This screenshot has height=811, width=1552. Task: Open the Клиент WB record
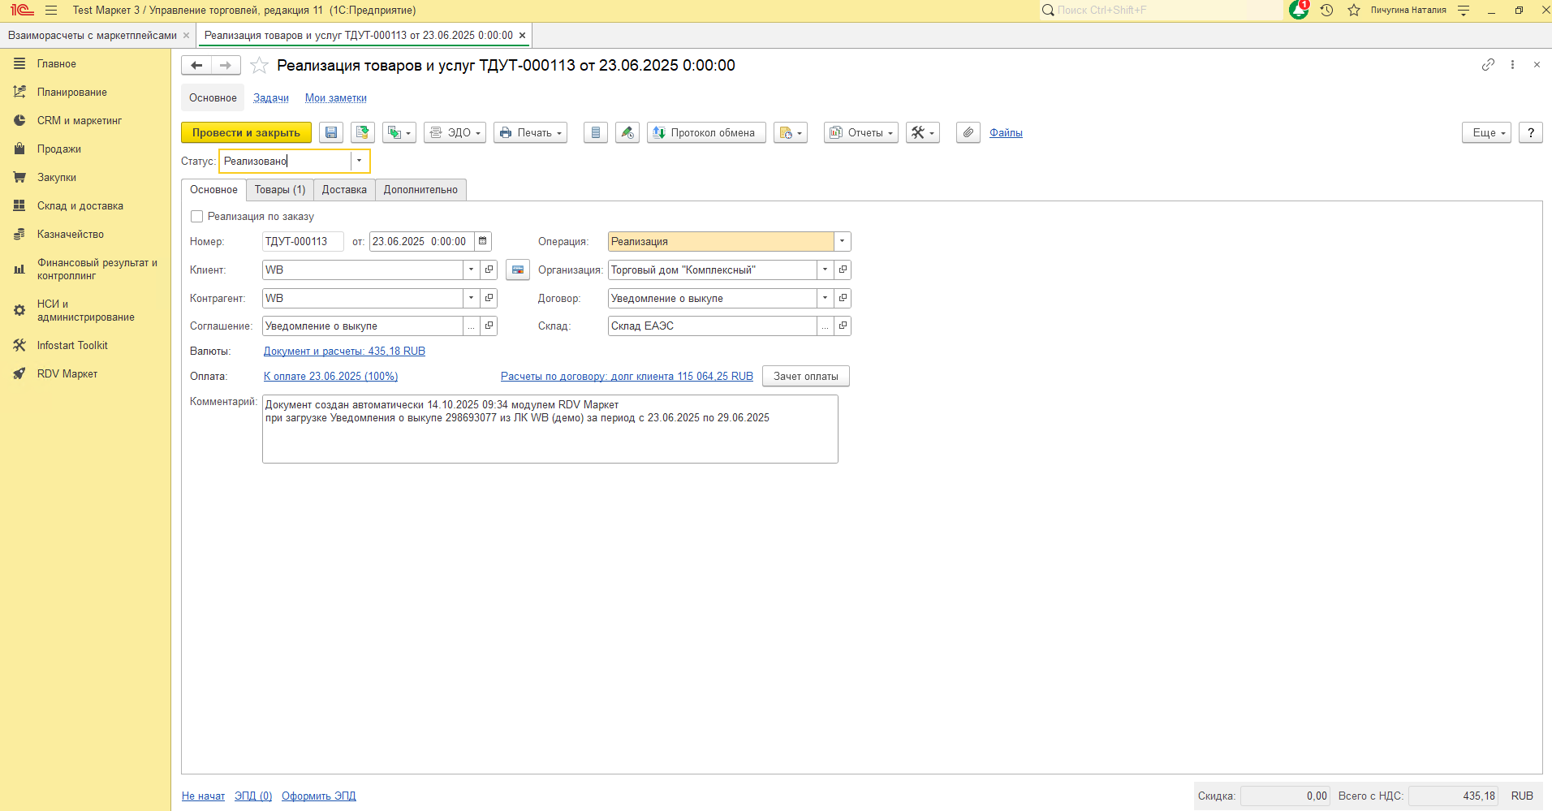[x=489, y=270]
